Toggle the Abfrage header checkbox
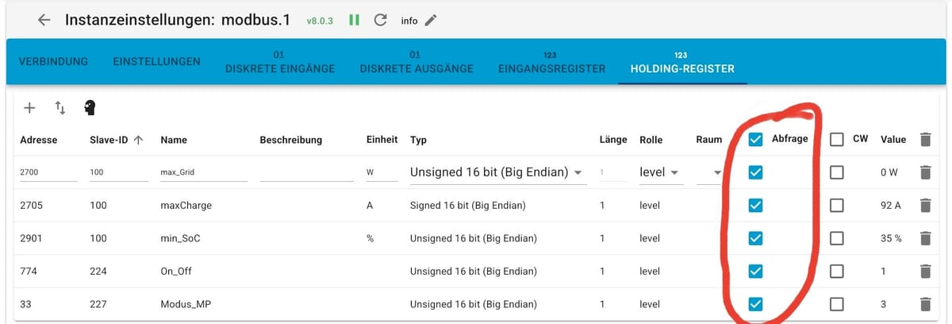952x324 pixels. click(755, 140)
